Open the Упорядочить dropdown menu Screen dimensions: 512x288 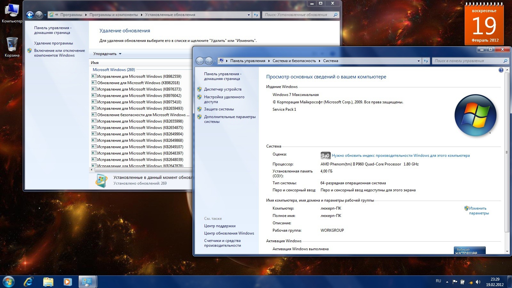point(107,54)
